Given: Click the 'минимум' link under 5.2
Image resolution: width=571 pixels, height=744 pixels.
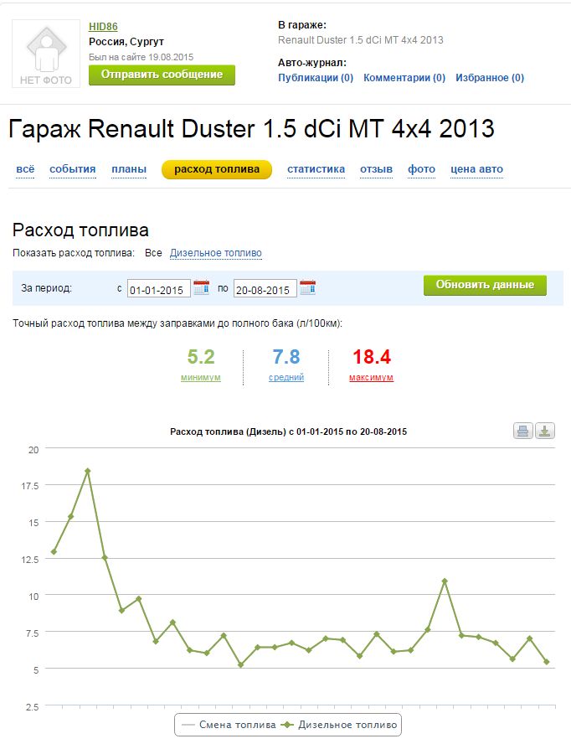Looking at the screenshot, I should 201,378.
